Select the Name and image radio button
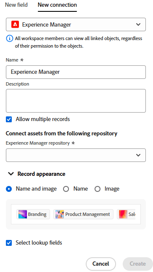Viewport: 153px width, 272px height. pos(9,189)
